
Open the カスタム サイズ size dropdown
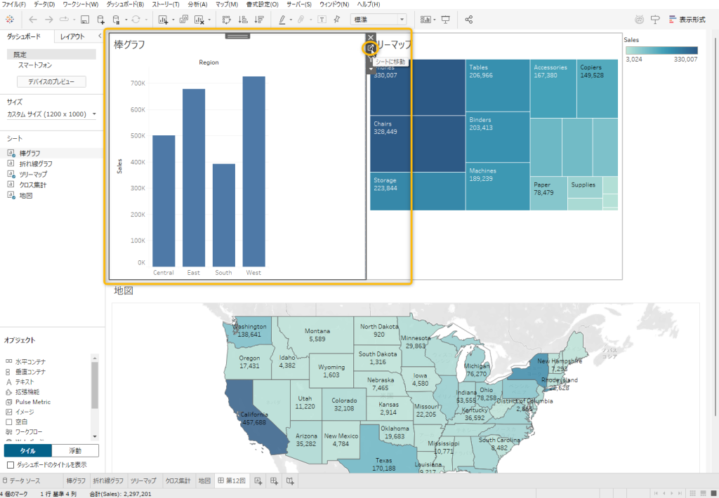tap(52, 114)
